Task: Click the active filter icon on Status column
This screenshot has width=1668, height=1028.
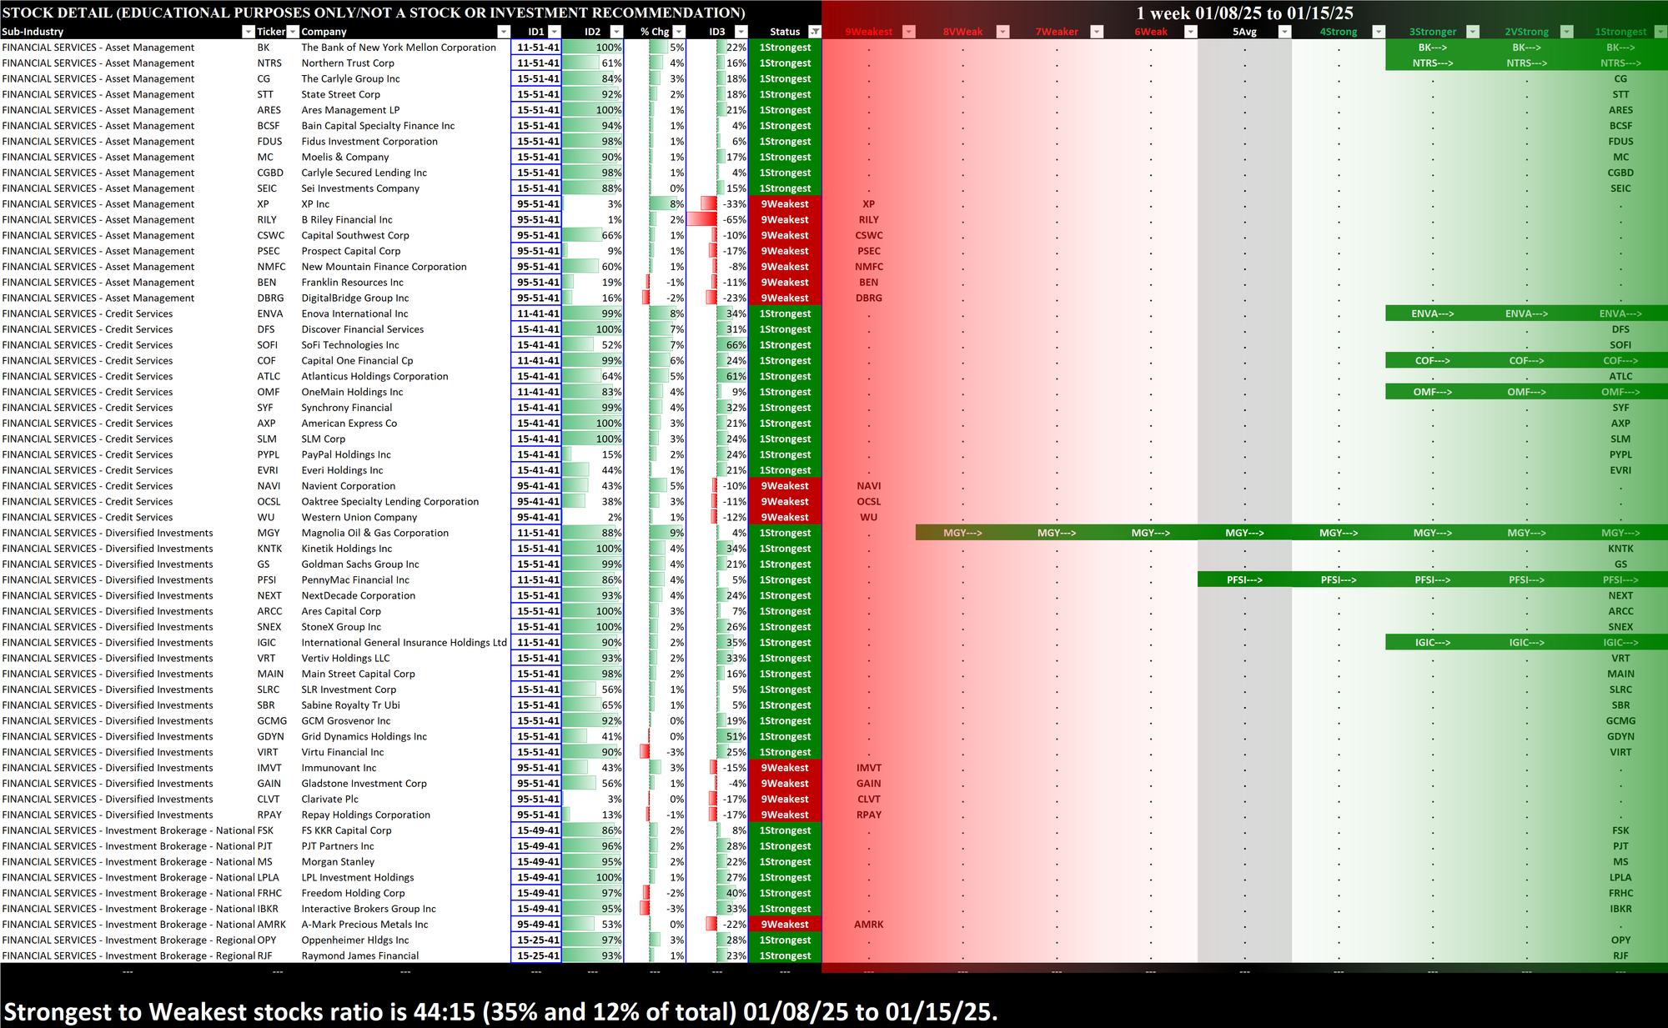Action: (x=815, y=32)
